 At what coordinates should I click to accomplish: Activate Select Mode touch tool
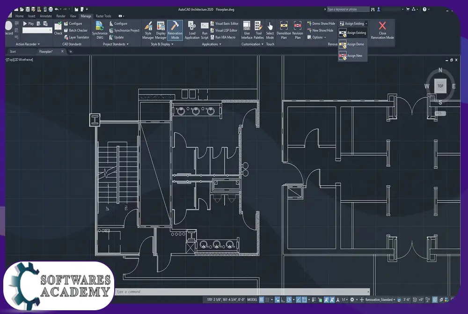(270, 30)
